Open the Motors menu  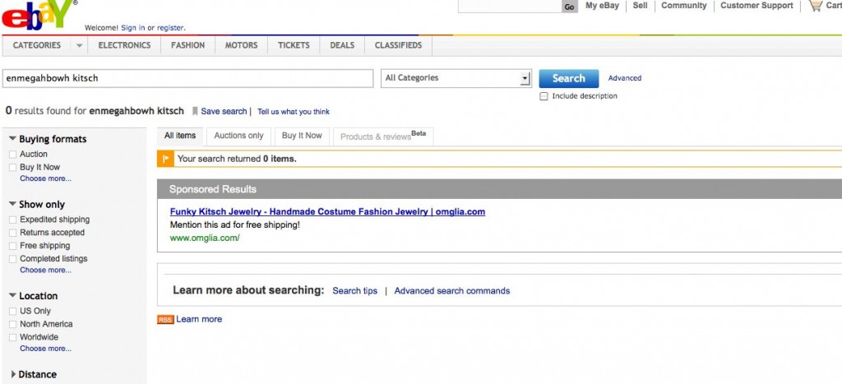click(241, 46)
